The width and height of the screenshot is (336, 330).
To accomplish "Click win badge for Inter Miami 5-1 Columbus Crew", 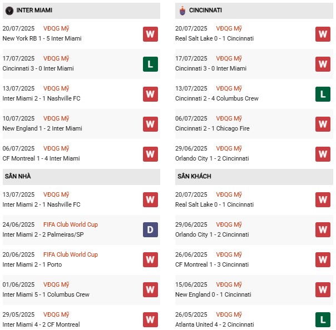I will (150, 289).
